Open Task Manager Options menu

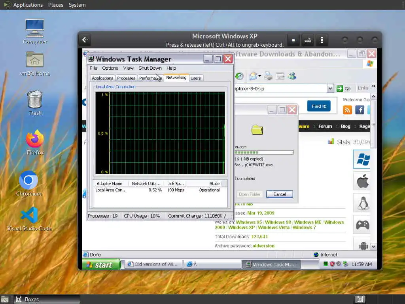(x=110, y=68)
